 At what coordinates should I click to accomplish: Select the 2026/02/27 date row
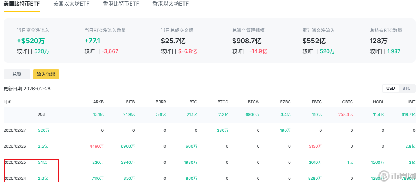tap(14, 130)
